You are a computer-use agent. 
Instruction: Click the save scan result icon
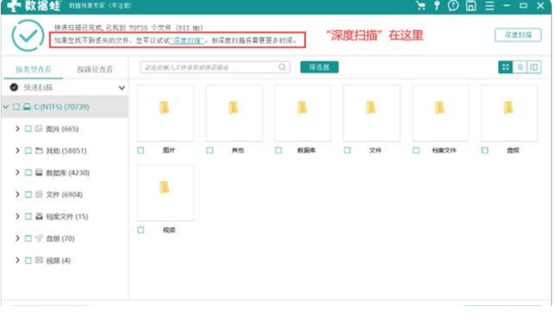point(471,6)
